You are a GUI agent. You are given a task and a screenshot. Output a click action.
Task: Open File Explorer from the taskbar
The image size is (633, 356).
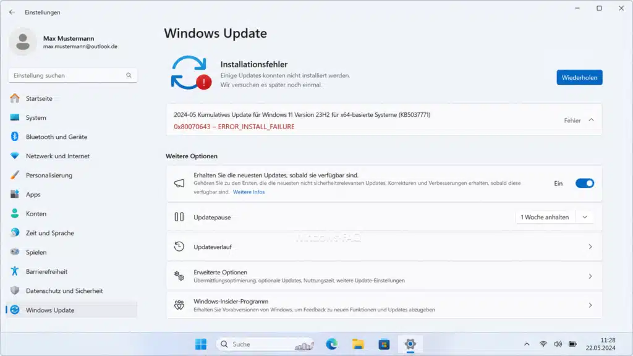[358, 344]
